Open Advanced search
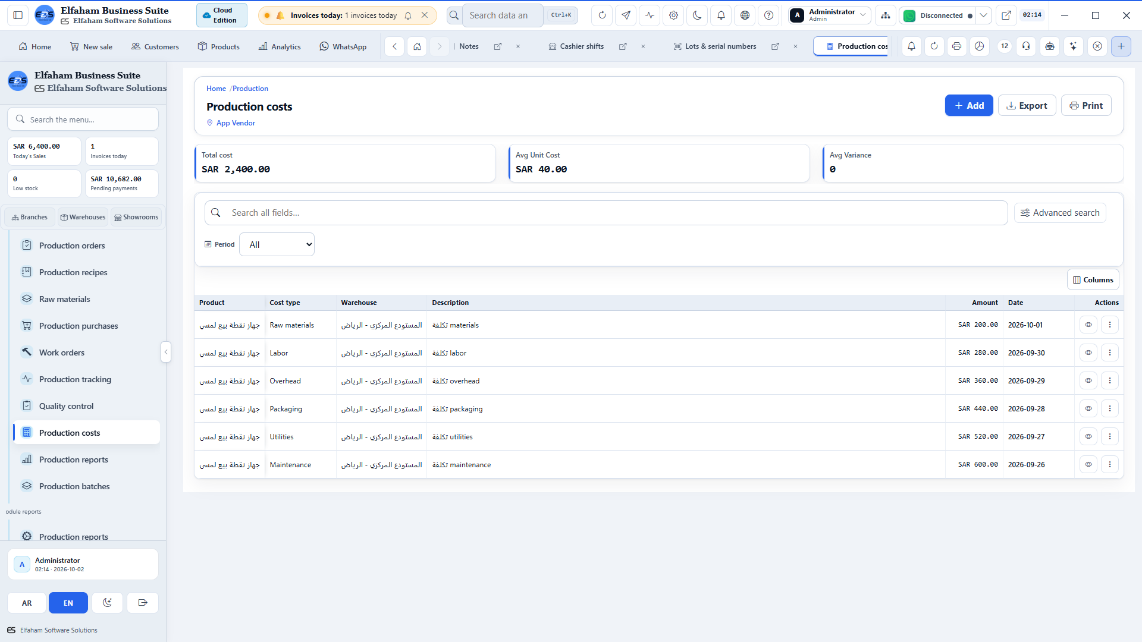The height and width of the screenshot is (642, 1142). 1060,213
